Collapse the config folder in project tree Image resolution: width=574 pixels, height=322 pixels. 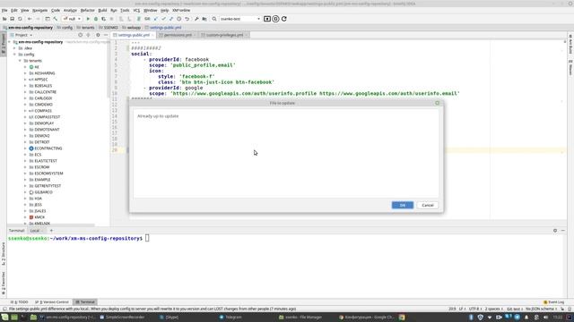[x=14, y=55]
